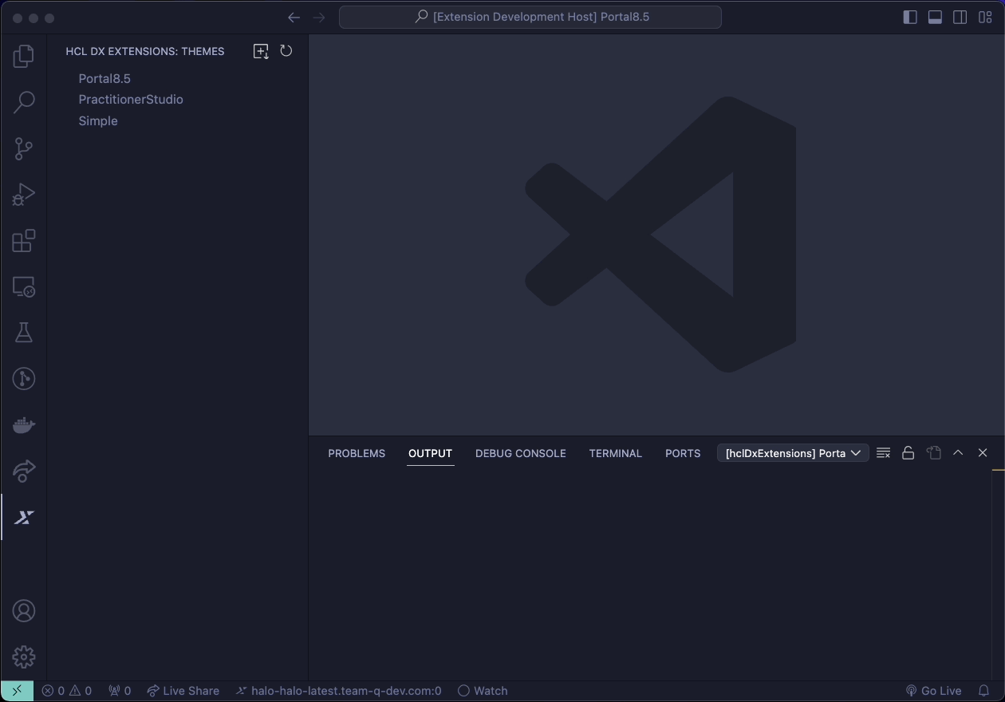1005x702 pixels.
Task: Clear the Output panel contents
Action: [x=883, y=452]
